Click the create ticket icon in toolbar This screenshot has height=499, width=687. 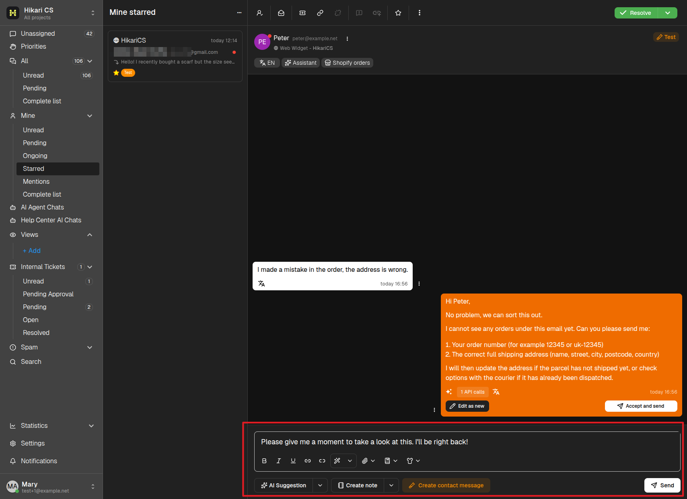pyautogui.click(x=302, y=13)
